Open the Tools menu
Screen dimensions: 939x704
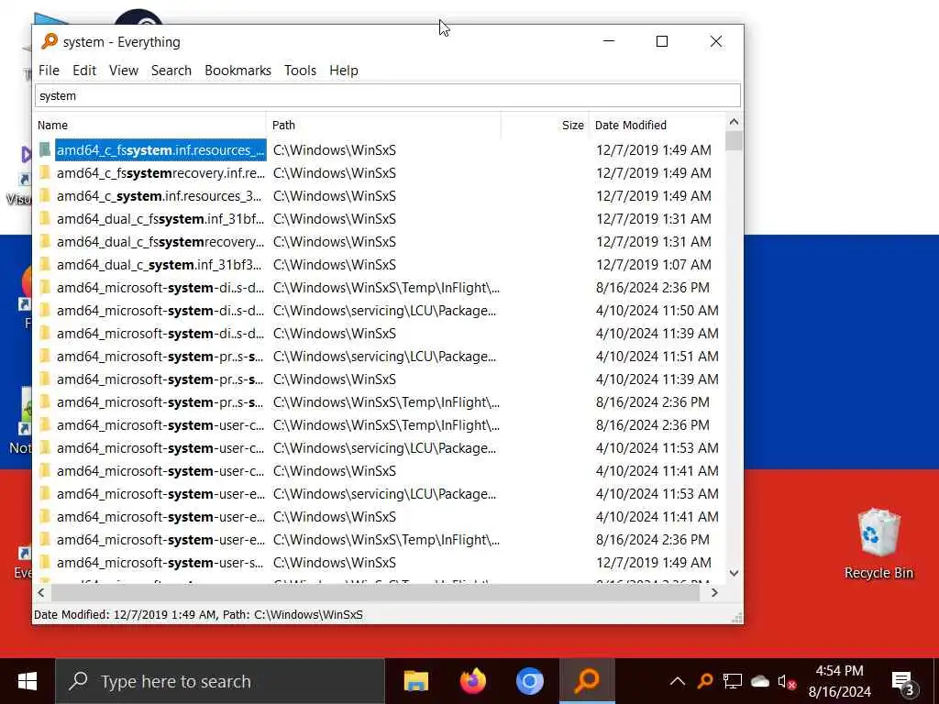point(300,71)
